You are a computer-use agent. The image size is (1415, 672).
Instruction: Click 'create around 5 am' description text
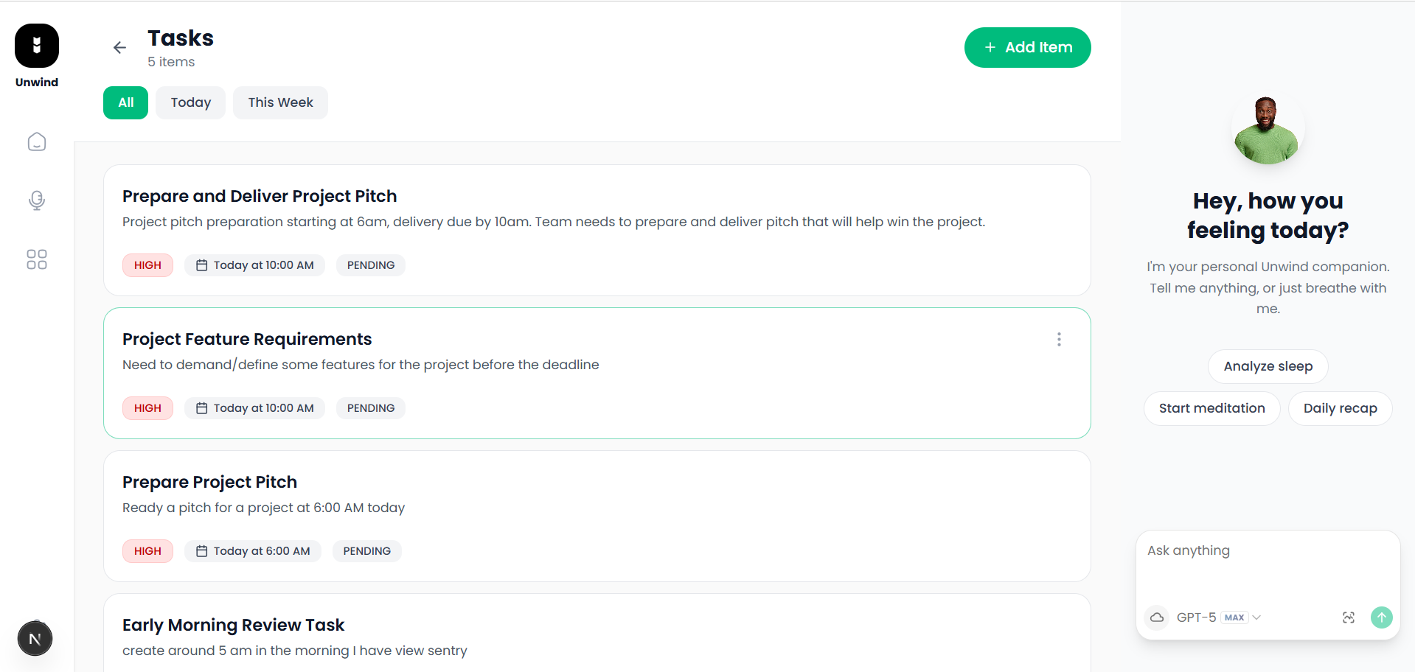(x=295, y=651)
